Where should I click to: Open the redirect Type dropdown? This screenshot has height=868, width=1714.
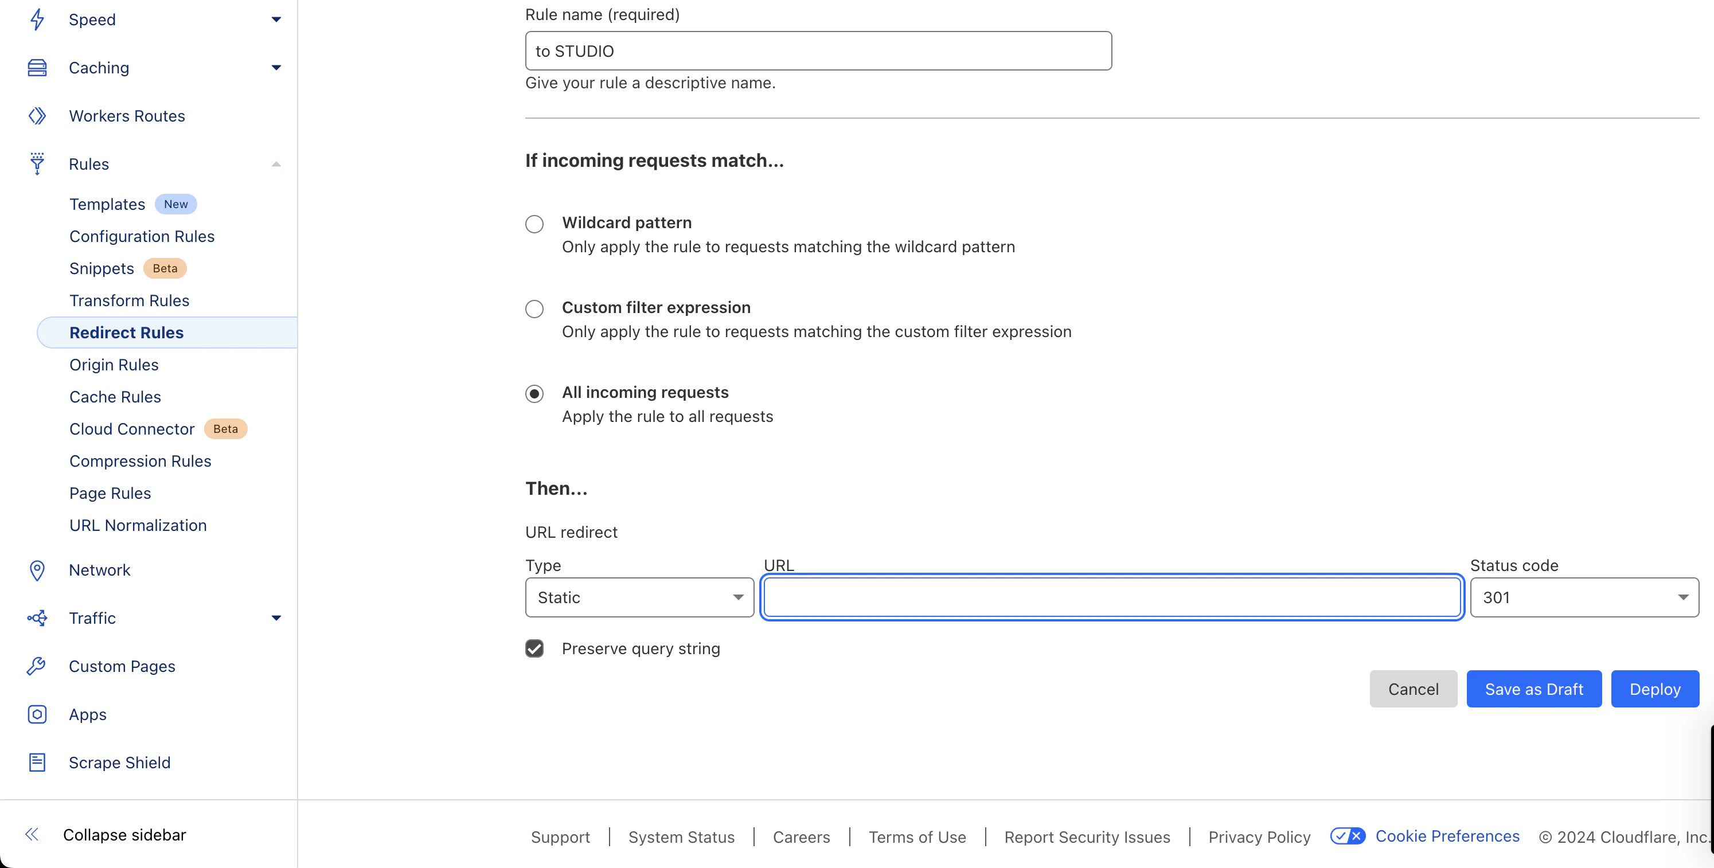coord(639,597)
